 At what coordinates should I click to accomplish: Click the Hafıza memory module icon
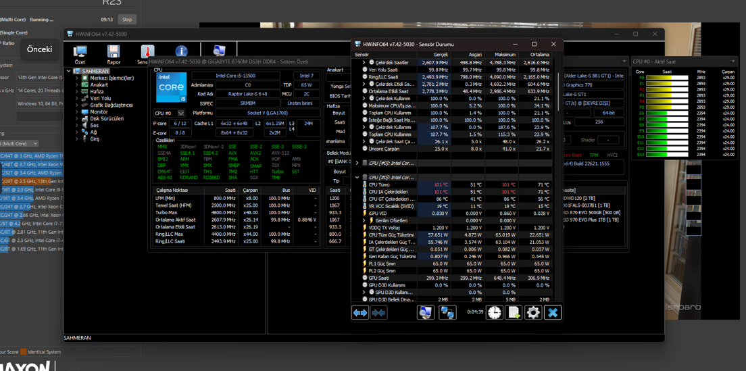pyautogui.click(x=86, y=91)
